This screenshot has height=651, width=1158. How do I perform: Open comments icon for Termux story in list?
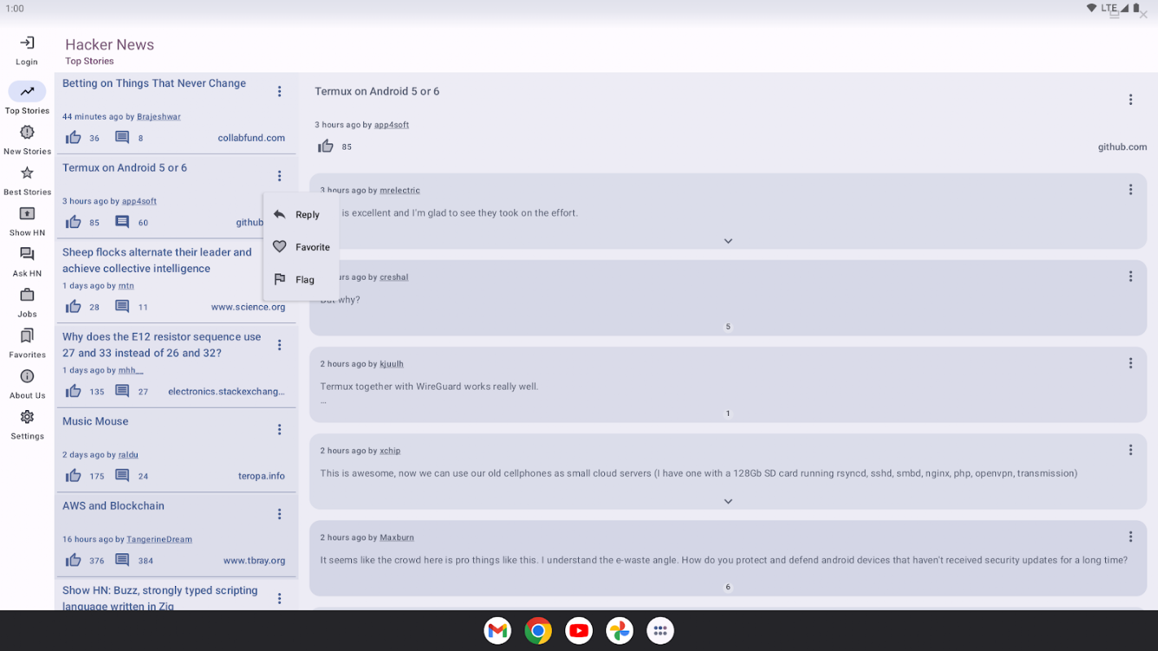point(122,222)
